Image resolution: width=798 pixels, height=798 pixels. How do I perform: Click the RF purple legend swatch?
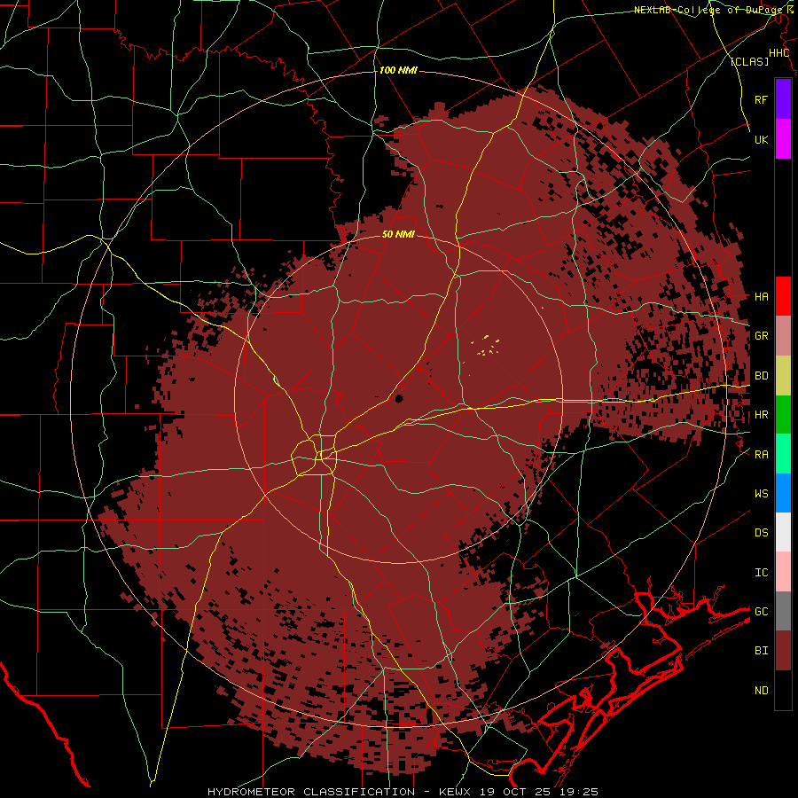(783, 99)
